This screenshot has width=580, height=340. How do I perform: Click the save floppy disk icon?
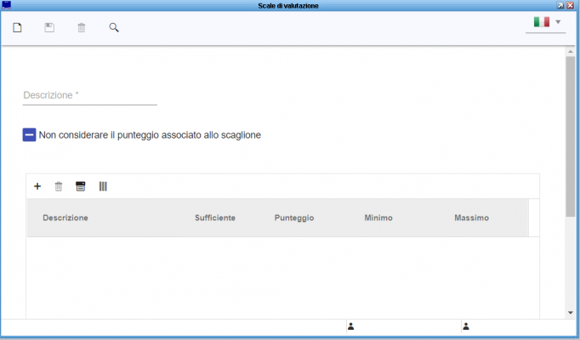49,28
